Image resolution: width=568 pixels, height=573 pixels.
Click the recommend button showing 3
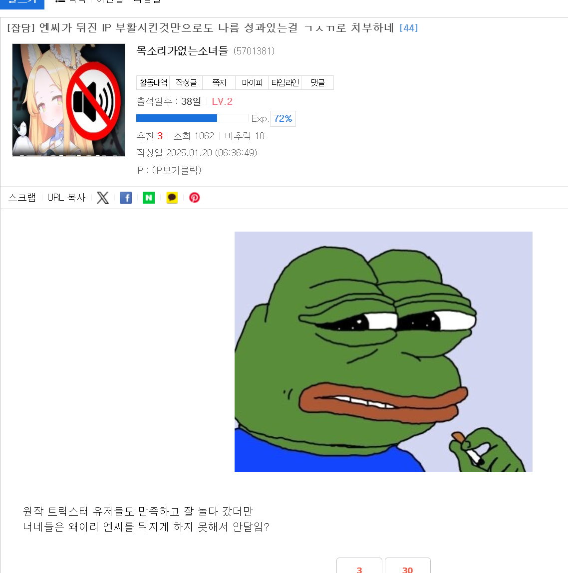[x=359, y=567]
